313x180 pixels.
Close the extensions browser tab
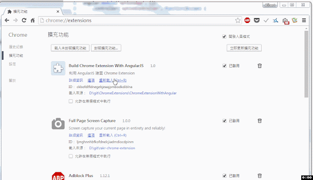point(58,12)
